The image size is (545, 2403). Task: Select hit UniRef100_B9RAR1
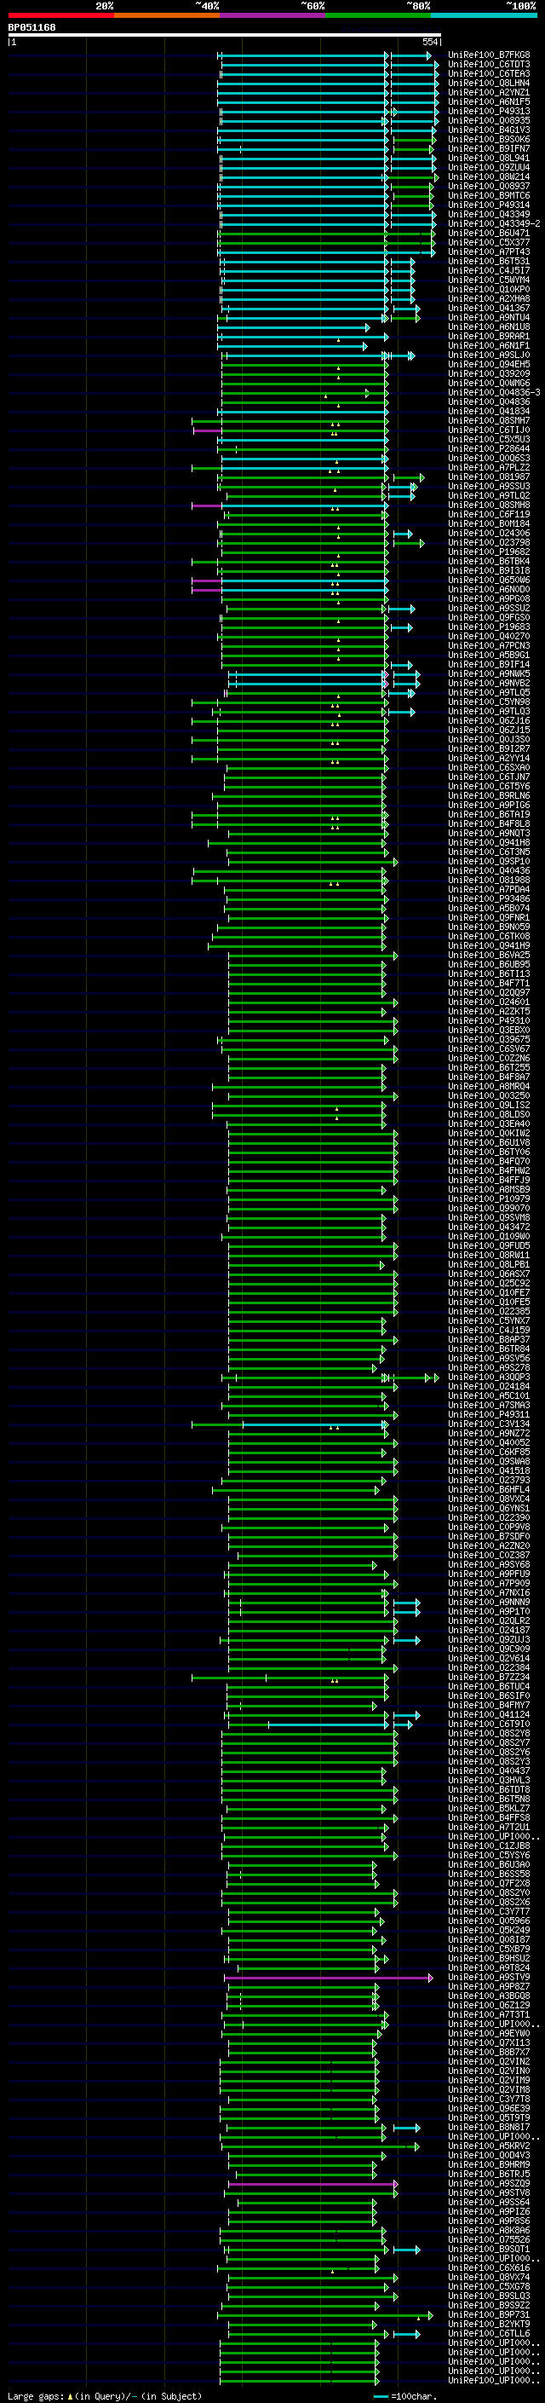(x=489, y=336)
